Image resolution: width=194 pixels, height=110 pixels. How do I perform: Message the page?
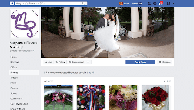165,62
